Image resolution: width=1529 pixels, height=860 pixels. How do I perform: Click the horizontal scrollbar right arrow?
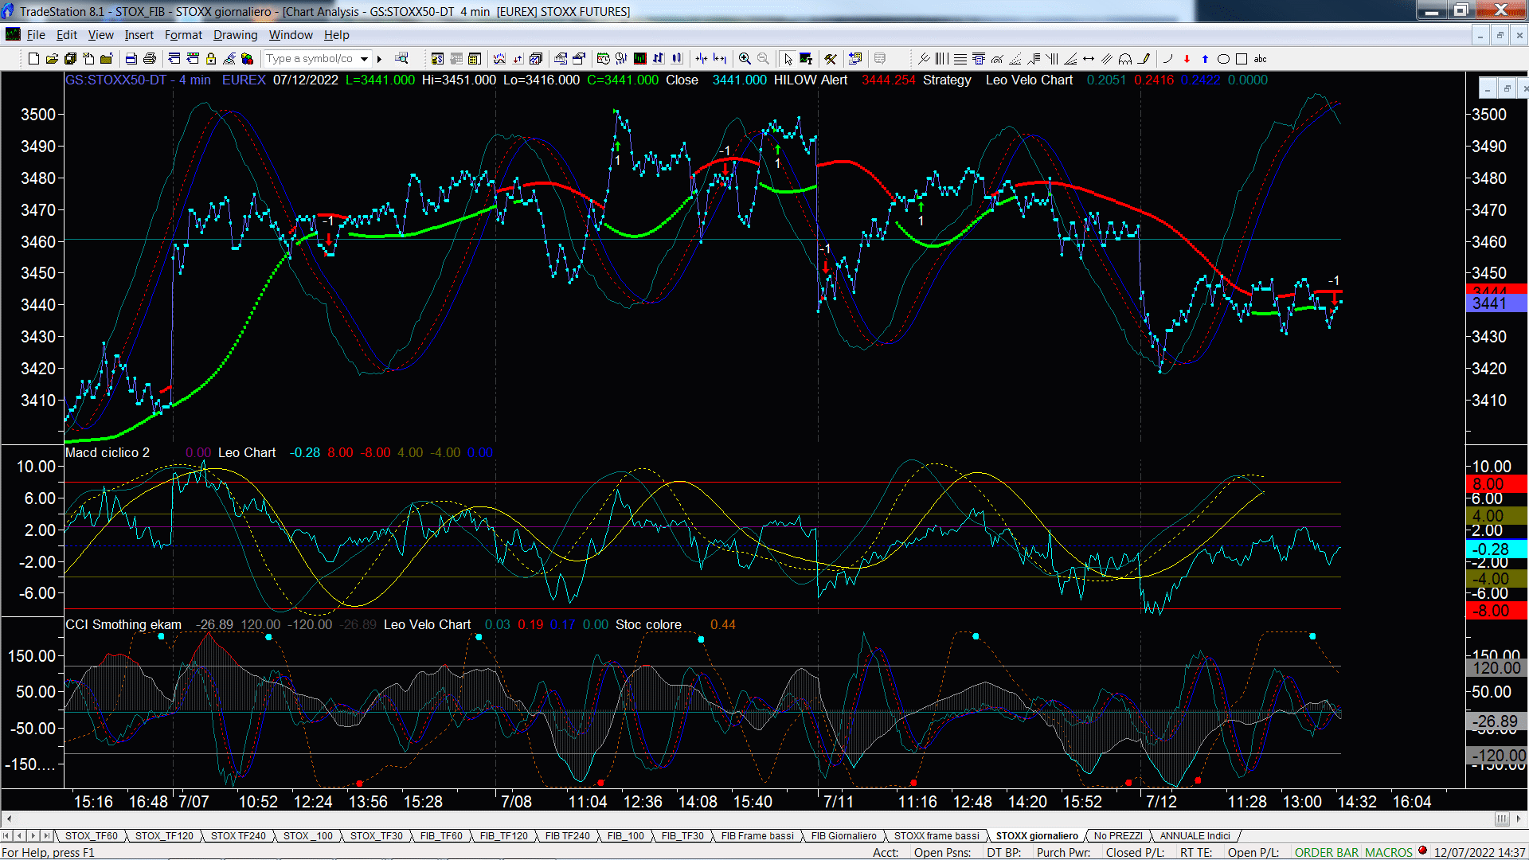click(x=1519, y=819)
